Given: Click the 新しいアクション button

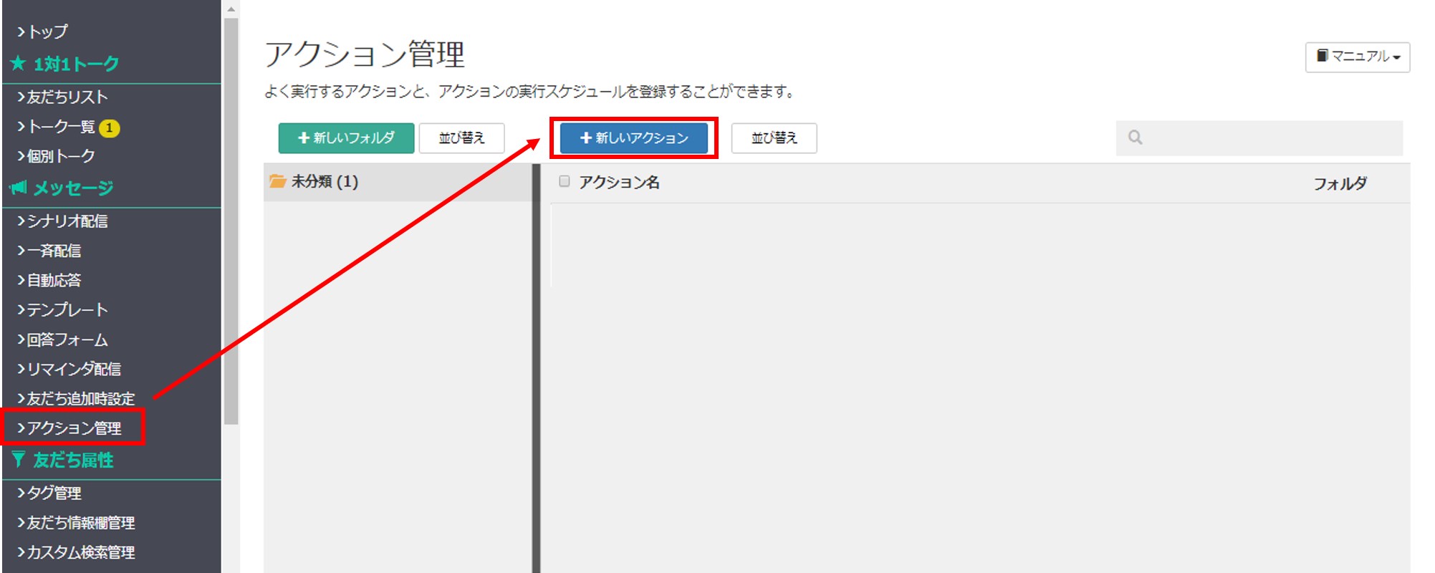Looking at the screenshot, I should 634,138.
